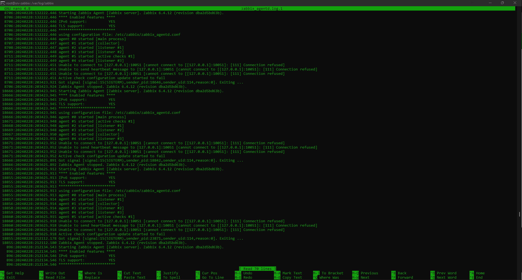
Task: Click the 'Copy Text' shortcut label
Action: [x=292, y=278]
